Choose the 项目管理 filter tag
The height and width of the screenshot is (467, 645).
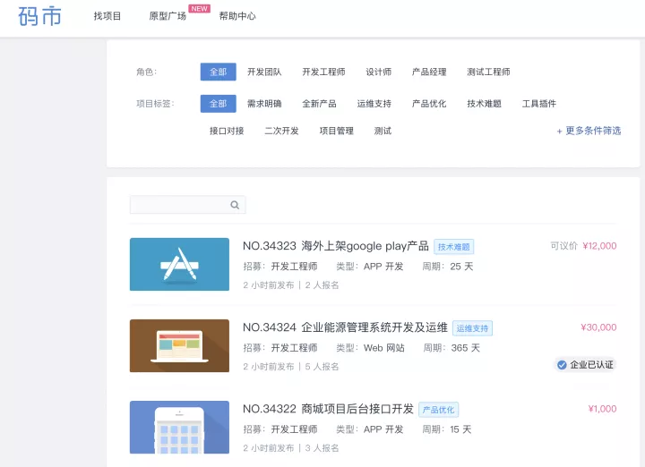[337, 131]
